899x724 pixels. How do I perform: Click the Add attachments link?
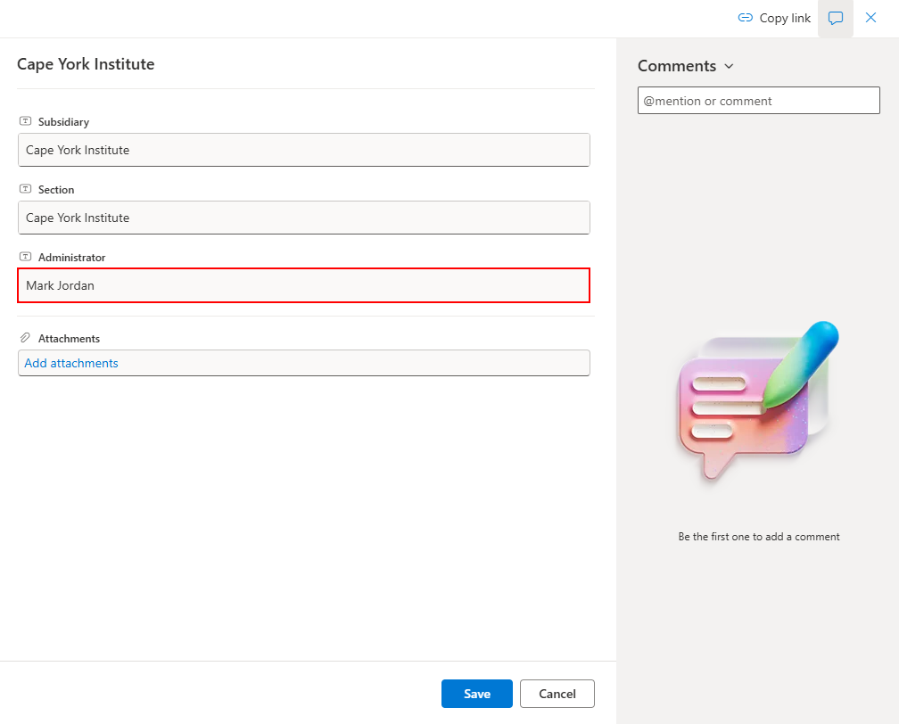(71, 364)
